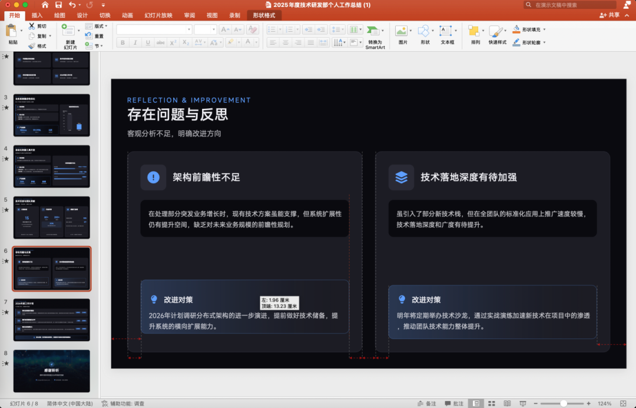Click 辅助功能: 调查 in status bar
636x408 pixels.
point(123,403)
